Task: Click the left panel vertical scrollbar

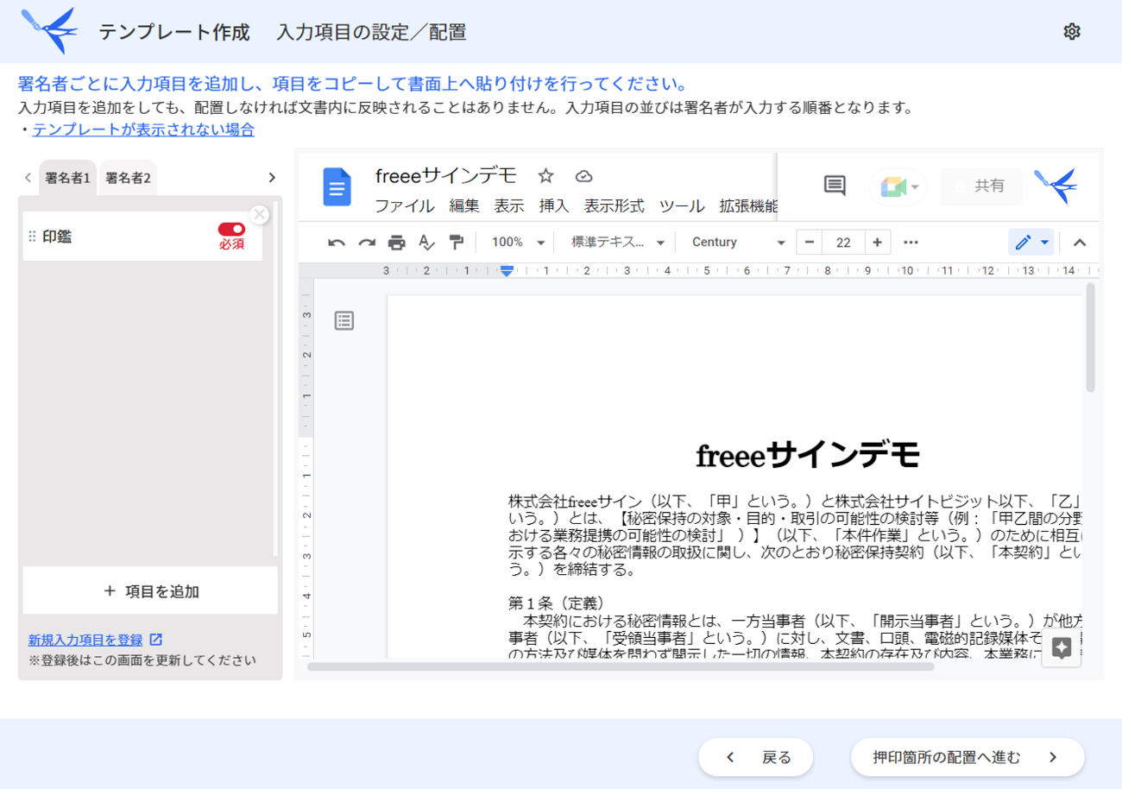Action: coord(275,380)
